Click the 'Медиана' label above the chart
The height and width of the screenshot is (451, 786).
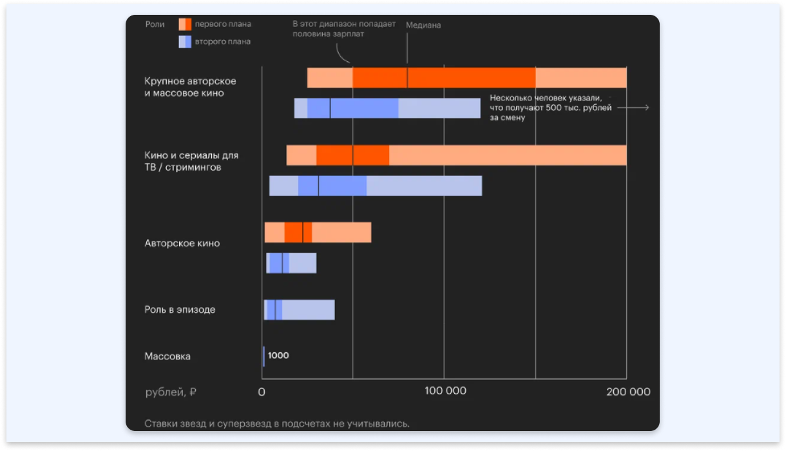[x=423, y=25]
